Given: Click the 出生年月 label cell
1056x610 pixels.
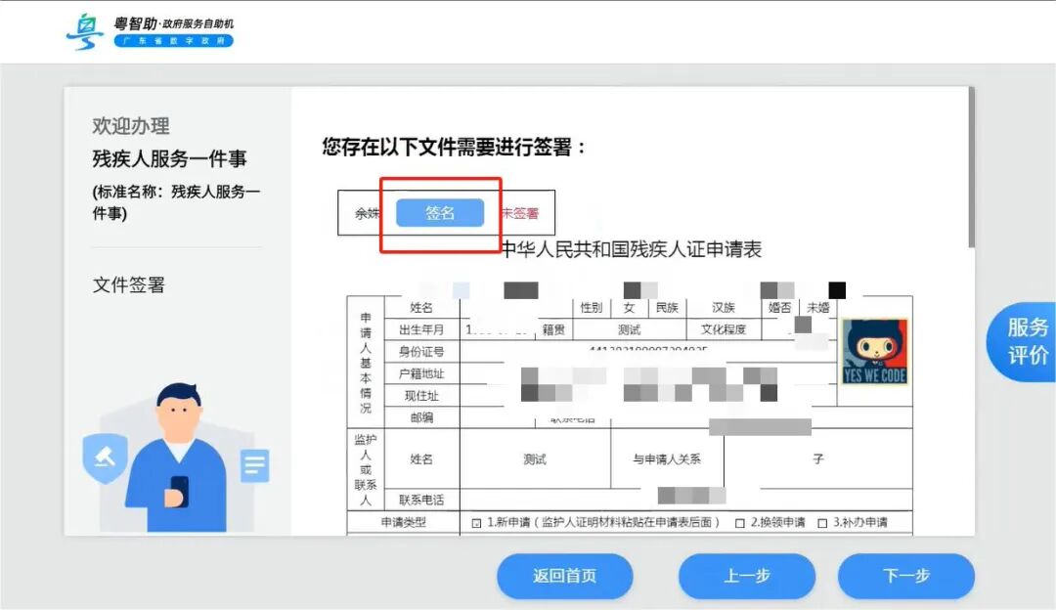Looking at the screenshot, I should coord(421,329).
